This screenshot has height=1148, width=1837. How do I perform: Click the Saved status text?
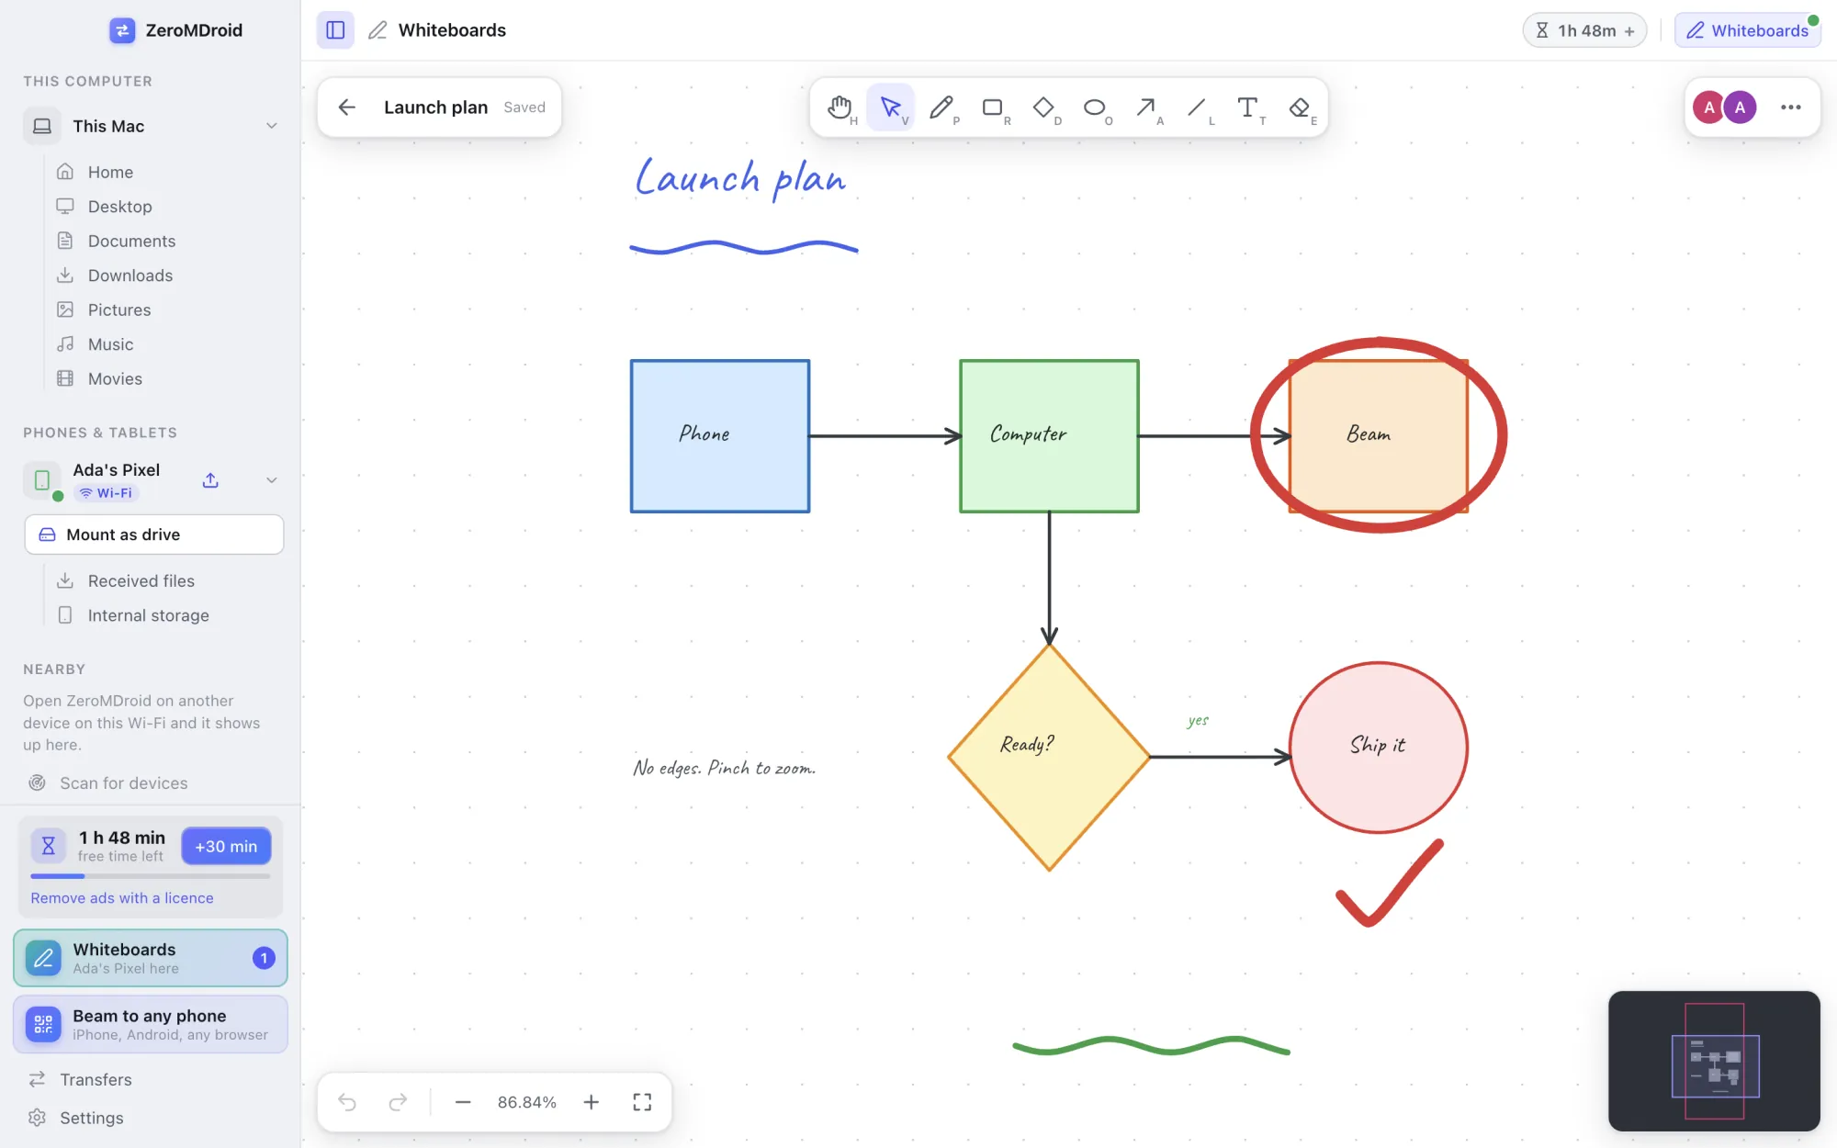(524, 107)
